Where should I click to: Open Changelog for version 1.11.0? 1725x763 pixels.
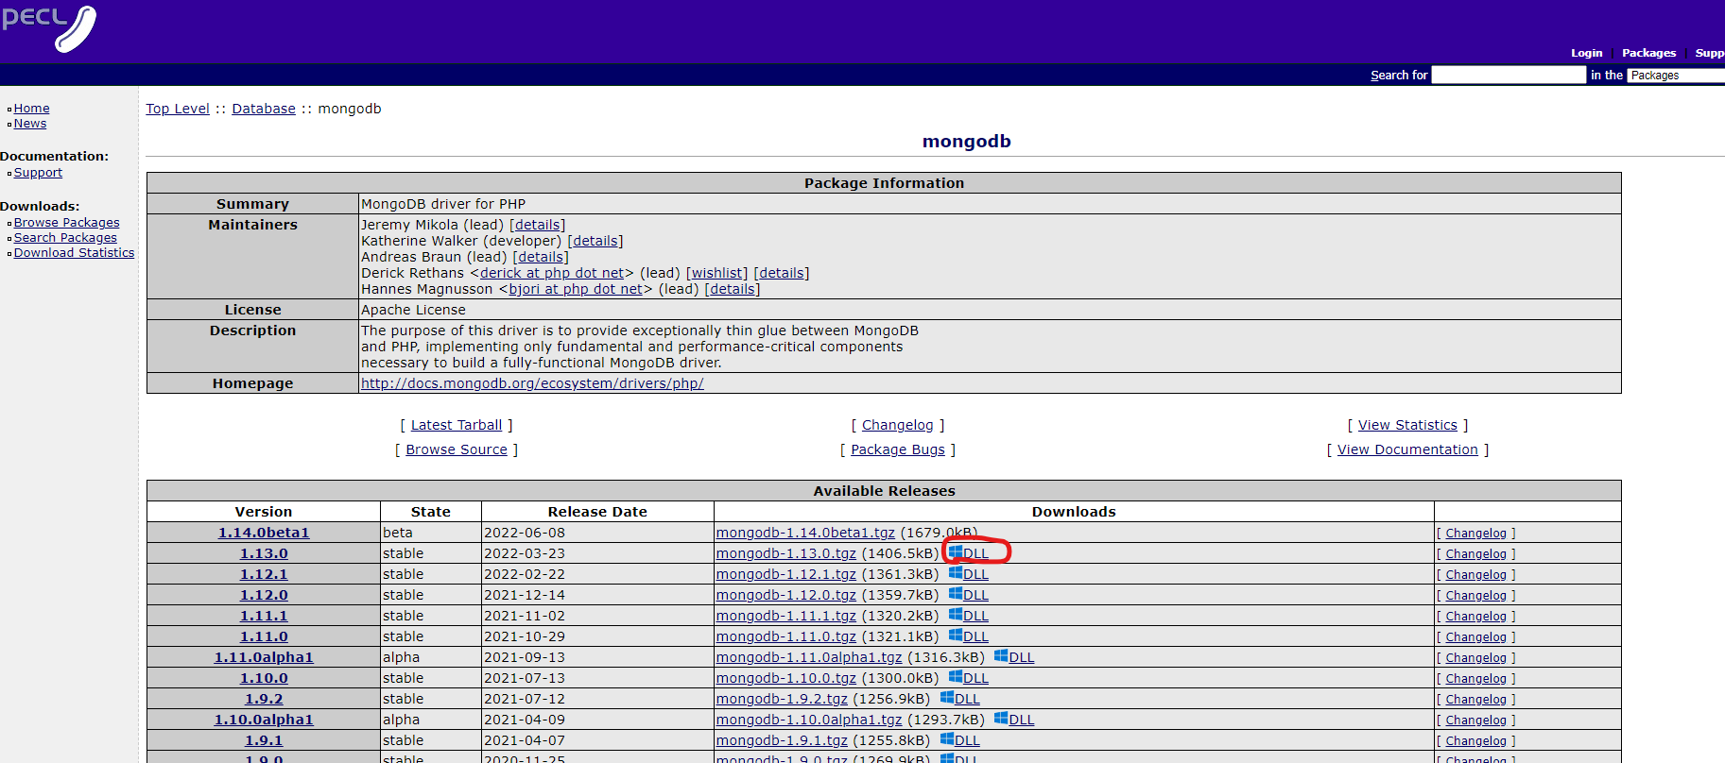point(1475,637)
